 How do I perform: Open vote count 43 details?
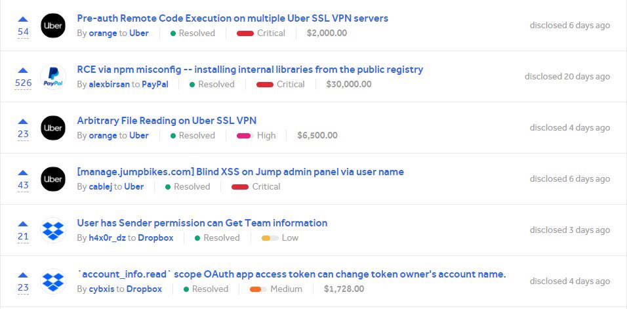(23, 185)
